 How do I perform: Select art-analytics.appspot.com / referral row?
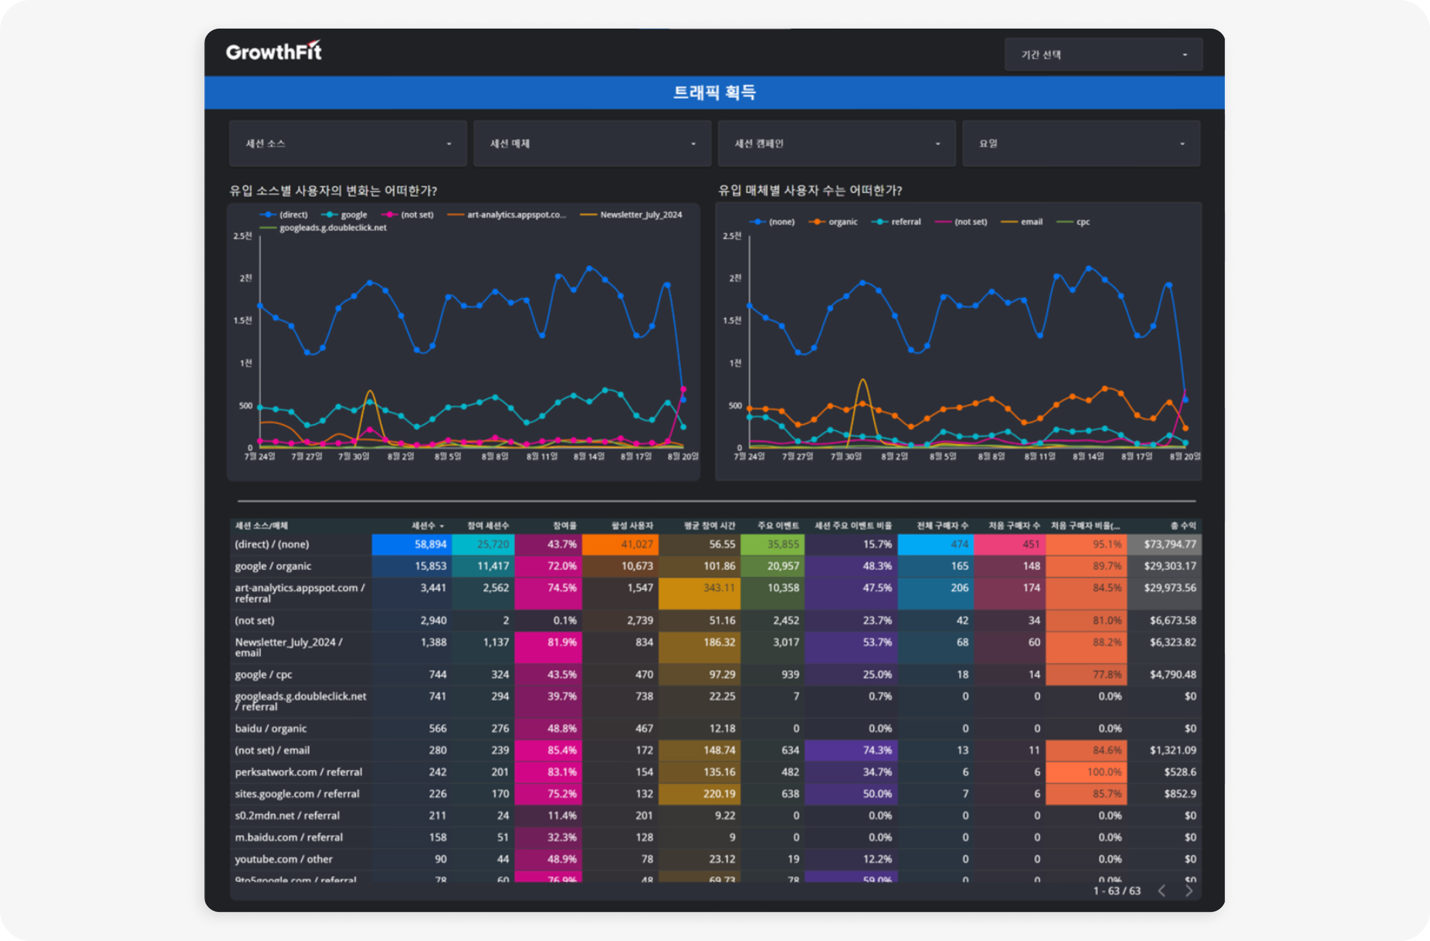click(300, 592)
